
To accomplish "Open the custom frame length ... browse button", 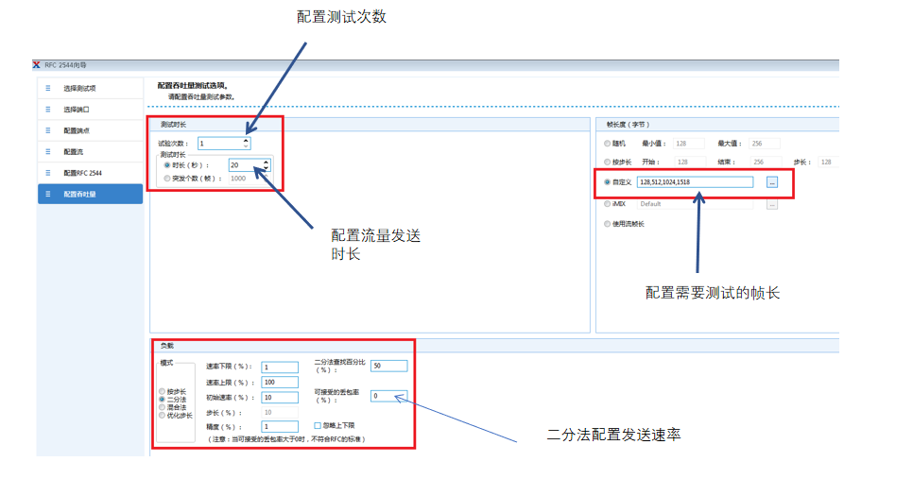I will point(772,182).
